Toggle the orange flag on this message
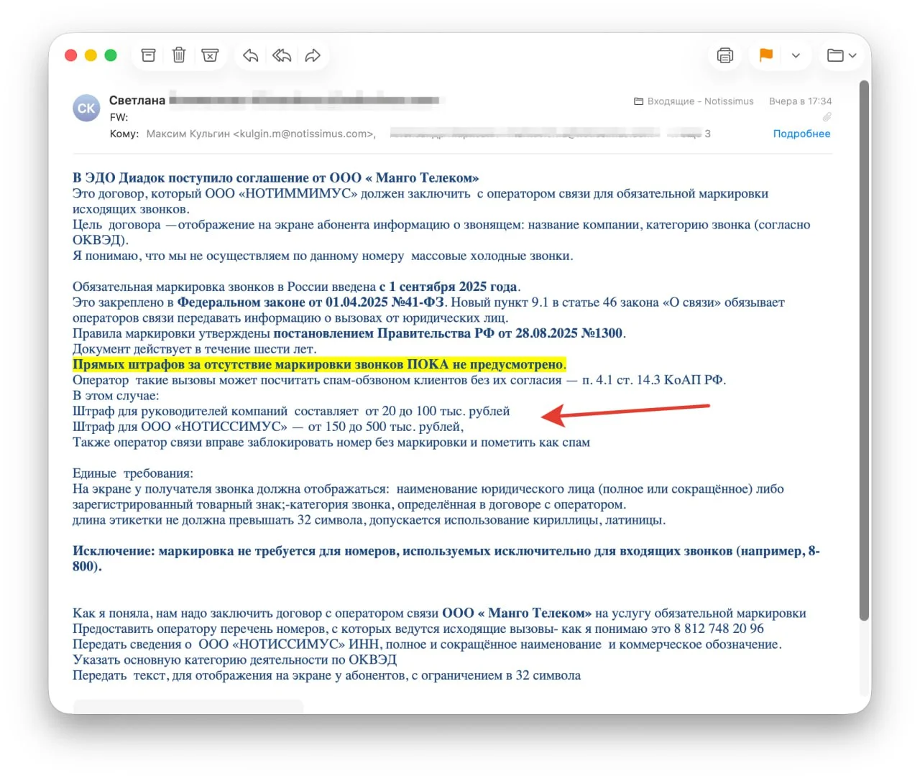This screenshot has width=920, height=778. (765, 55)
